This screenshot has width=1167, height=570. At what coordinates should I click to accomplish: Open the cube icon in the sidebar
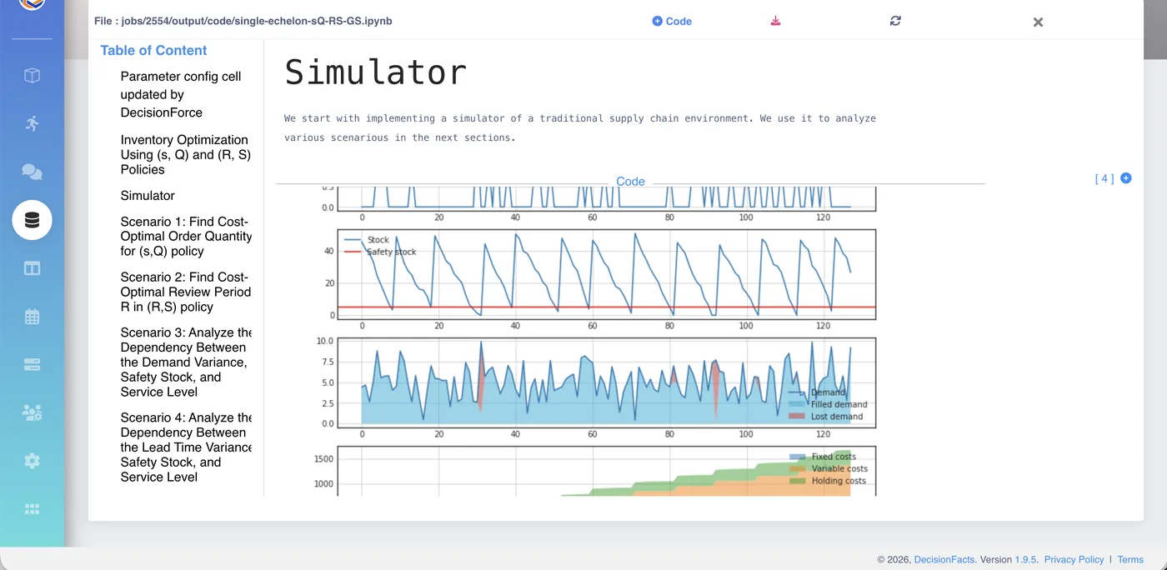tap(32, 76)
